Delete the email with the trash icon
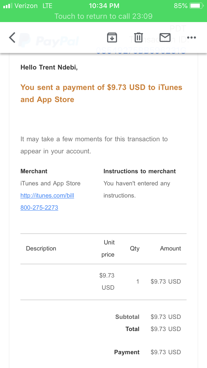The width and height of the screenshot is (207, 368). [139, 38]
